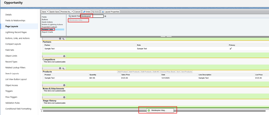Open Compact Layouts in sidebar
269x115 pixels.
[x=13, y=44]
